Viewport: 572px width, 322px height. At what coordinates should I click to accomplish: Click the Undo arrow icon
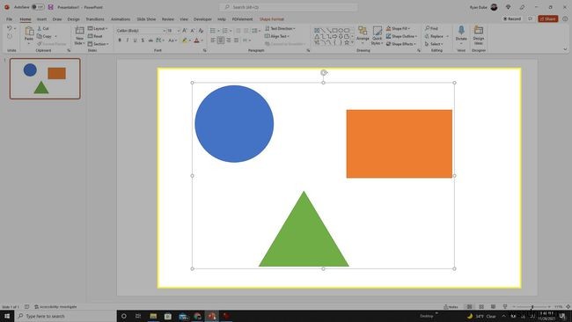coord(9,28)
